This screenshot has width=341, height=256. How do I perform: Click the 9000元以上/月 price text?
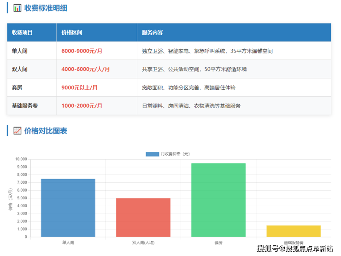coord(80,87)
